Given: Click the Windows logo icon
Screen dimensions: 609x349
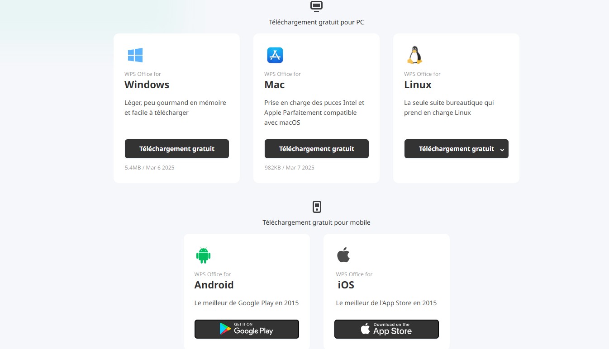Looking at the screenshot, I should tap(135, 55).
